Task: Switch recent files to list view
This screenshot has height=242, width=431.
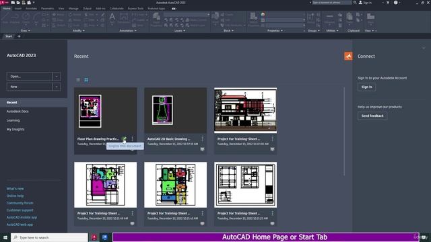Action: point(78,80)
